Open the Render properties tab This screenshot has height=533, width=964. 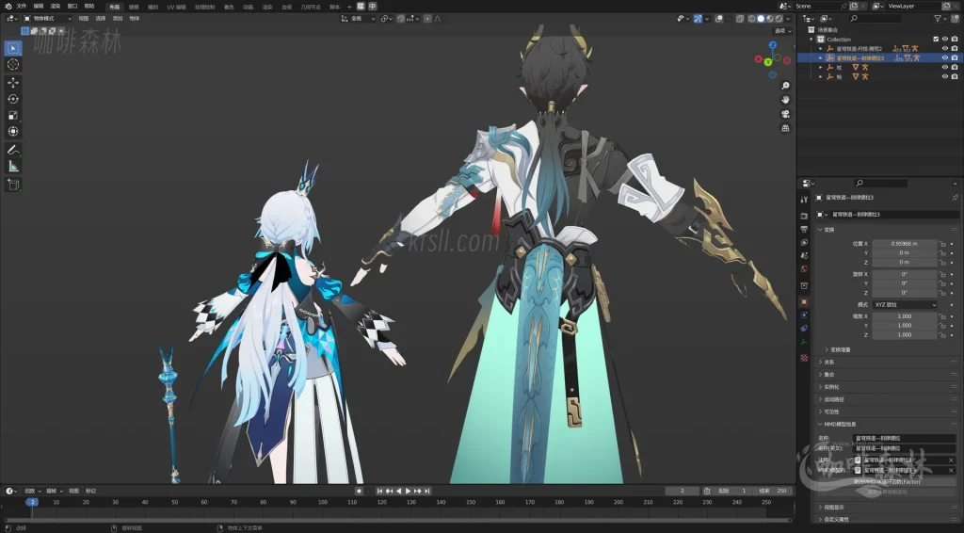pyautogui.click(x=804, y=216)
